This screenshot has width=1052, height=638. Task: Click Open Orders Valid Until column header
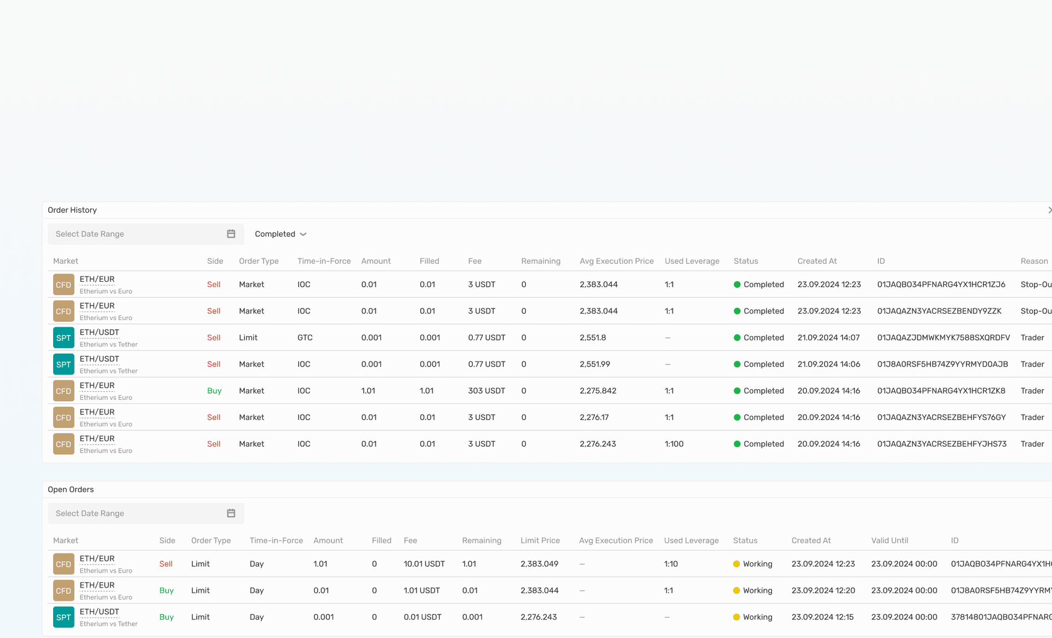pyautogui.click(x=890, y=540)
